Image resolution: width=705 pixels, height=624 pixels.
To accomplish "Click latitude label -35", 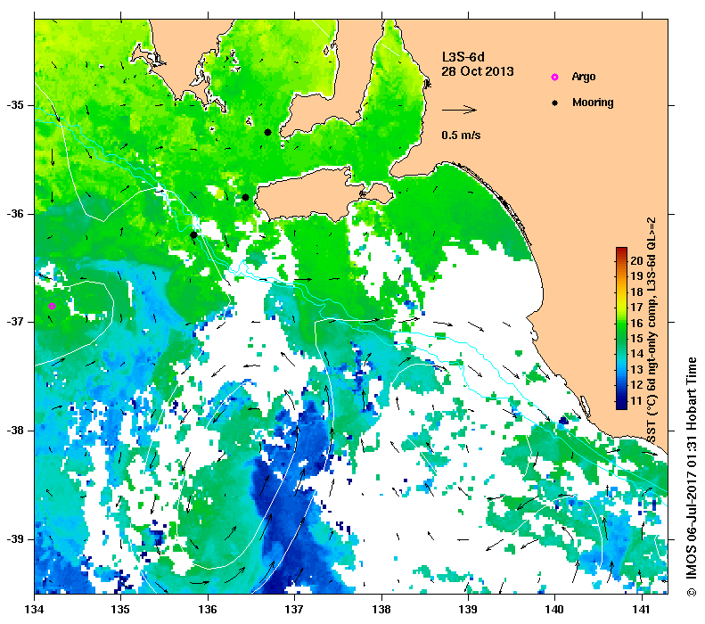I will tap(15, 105).
